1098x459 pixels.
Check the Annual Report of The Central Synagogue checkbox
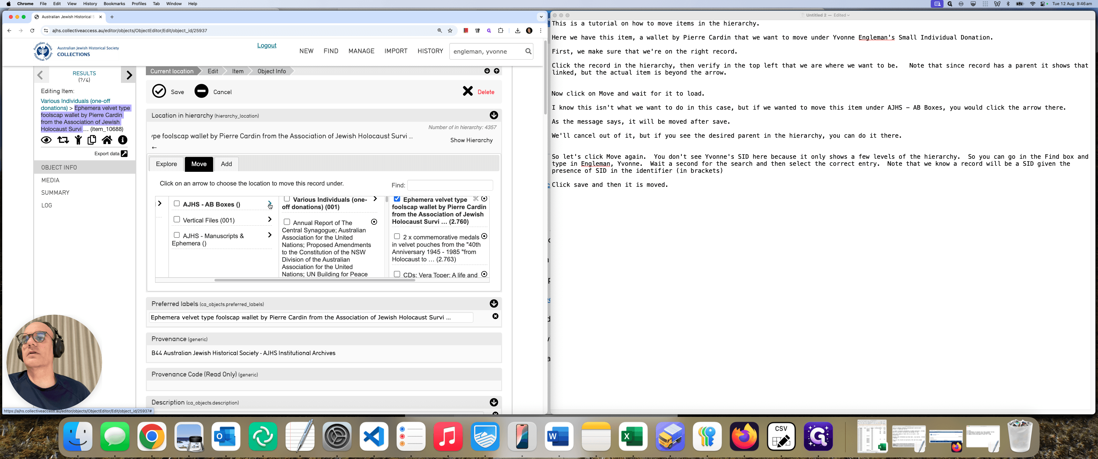[x=287, y=222]
